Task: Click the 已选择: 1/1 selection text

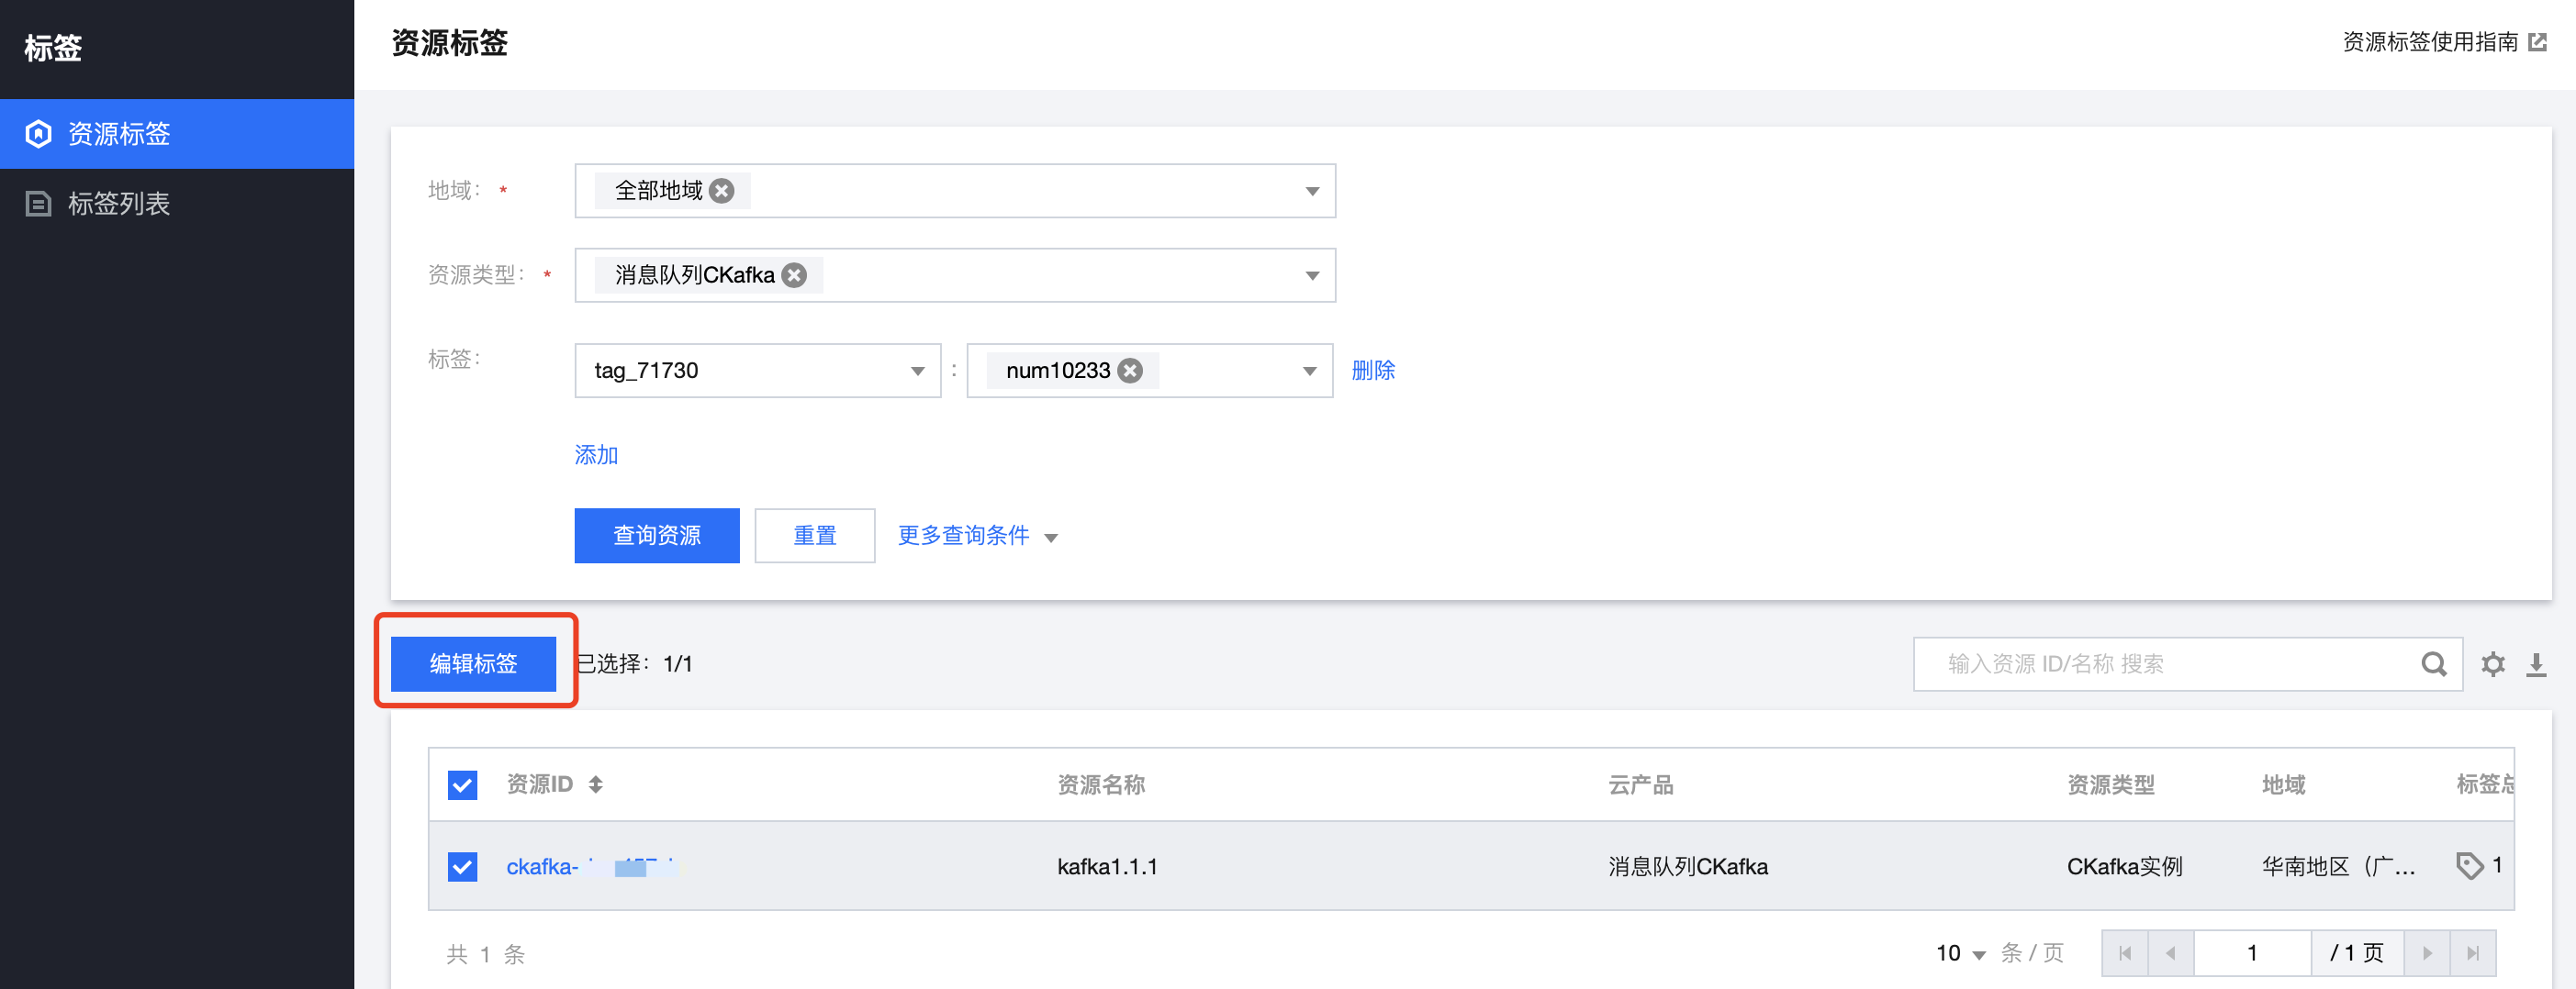Action: pyautogui.click(x=634, y=663)
